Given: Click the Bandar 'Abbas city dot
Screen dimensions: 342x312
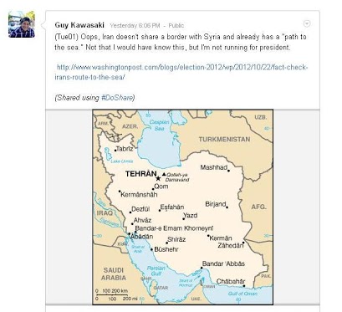Looking at the screenshot, I should coord(202,268).
